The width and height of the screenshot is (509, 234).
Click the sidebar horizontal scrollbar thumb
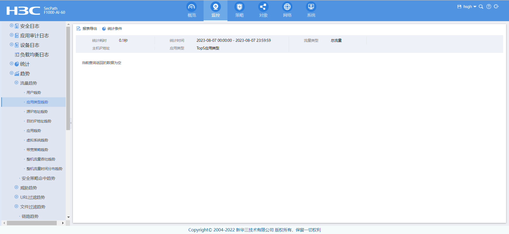tap(32, 223)
